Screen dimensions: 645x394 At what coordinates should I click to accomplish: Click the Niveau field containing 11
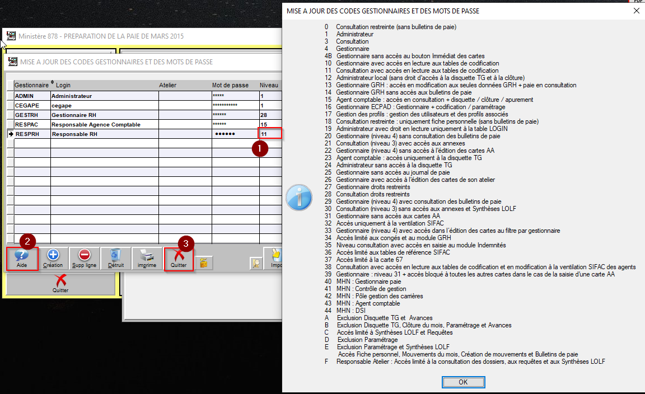(269, 134)
